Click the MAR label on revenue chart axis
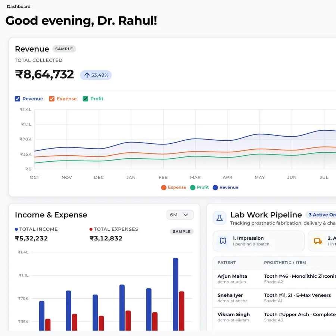The width and height of the screenshot is (336, 336). [x=195, y=177]
